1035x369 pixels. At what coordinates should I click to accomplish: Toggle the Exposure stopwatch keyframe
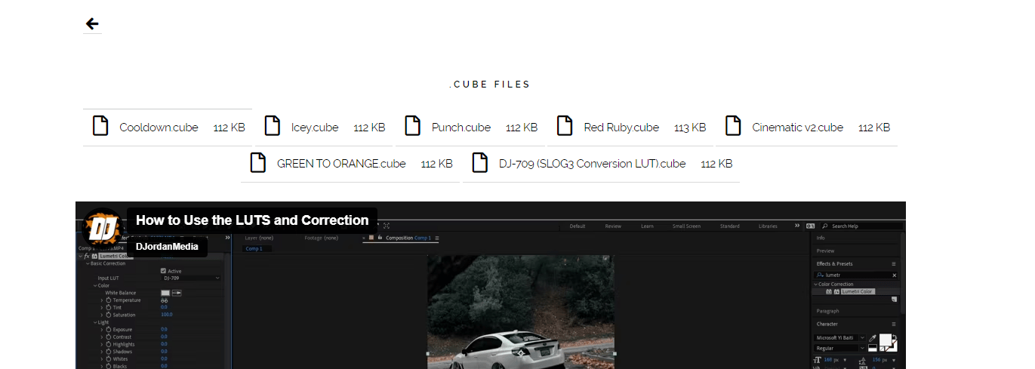(108, 330)
